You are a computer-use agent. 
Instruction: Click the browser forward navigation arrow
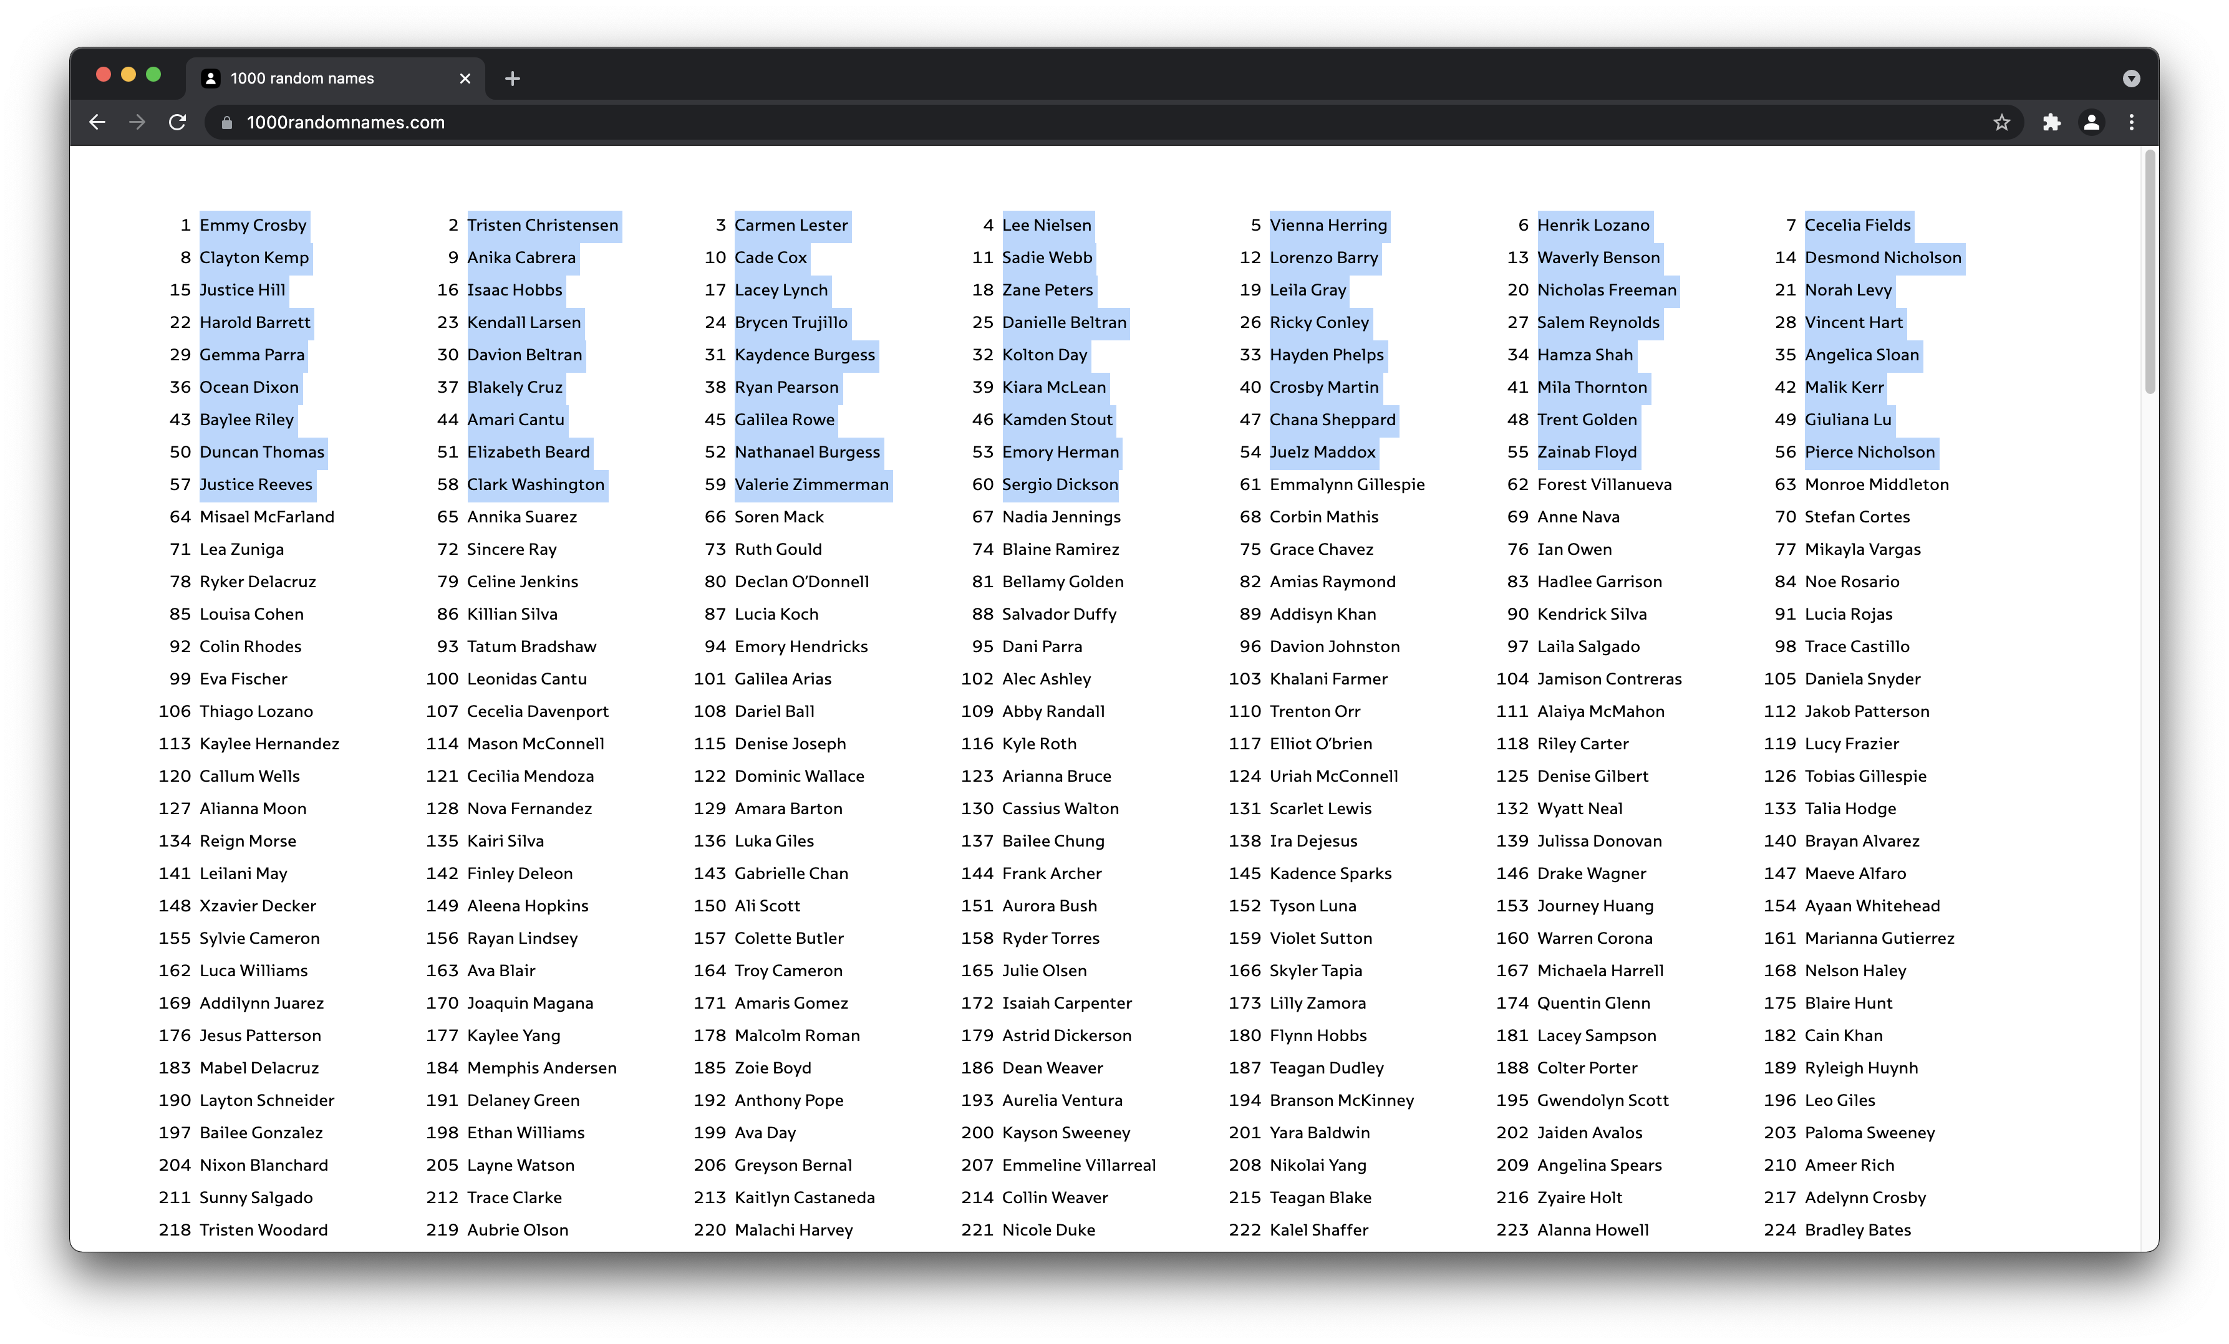(x=137, y=122)
